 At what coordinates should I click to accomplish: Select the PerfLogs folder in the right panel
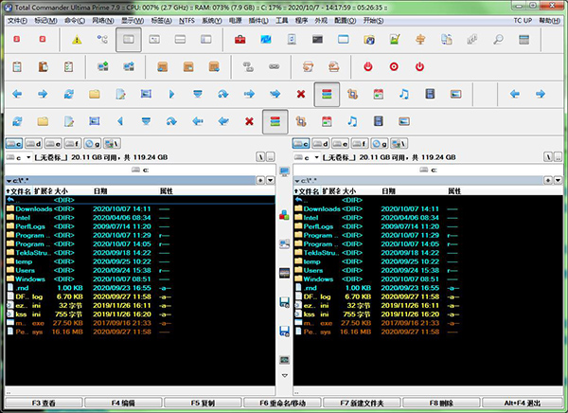tap(428, 226)
